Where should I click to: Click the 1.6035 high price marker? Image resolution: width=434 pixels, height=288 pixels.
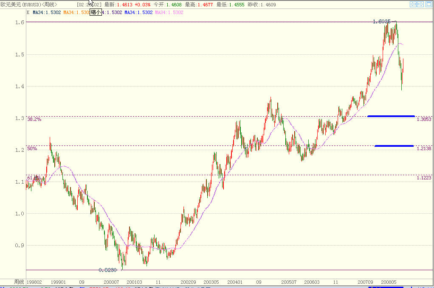pos(382,22)
